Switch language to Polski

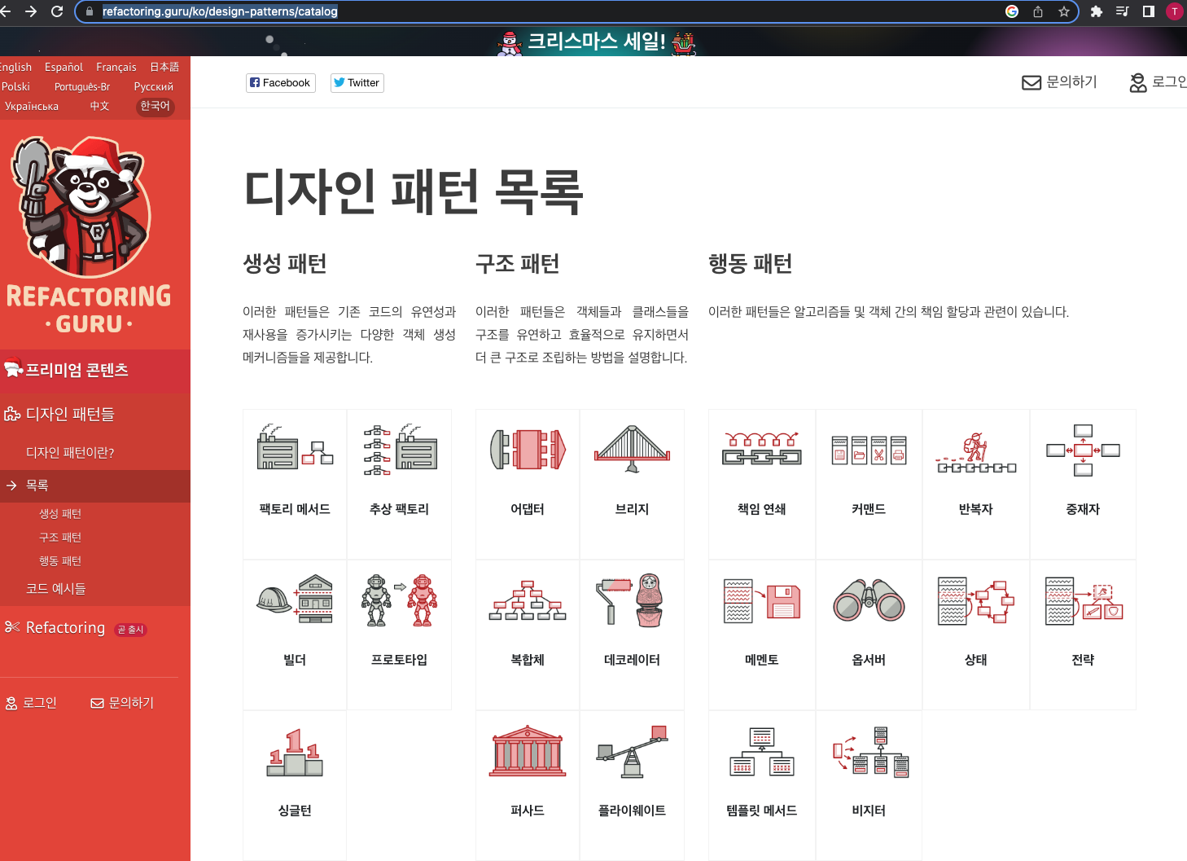point(15,86)
